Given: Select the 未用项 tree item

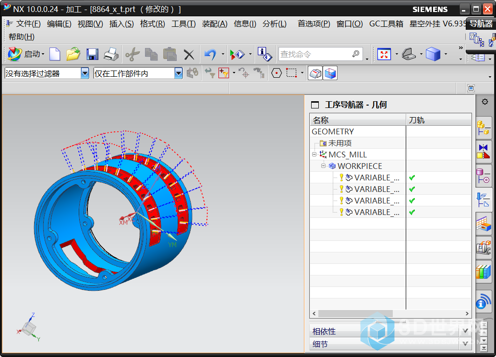Looking at the screenshot, I should [x=340, y=143].
